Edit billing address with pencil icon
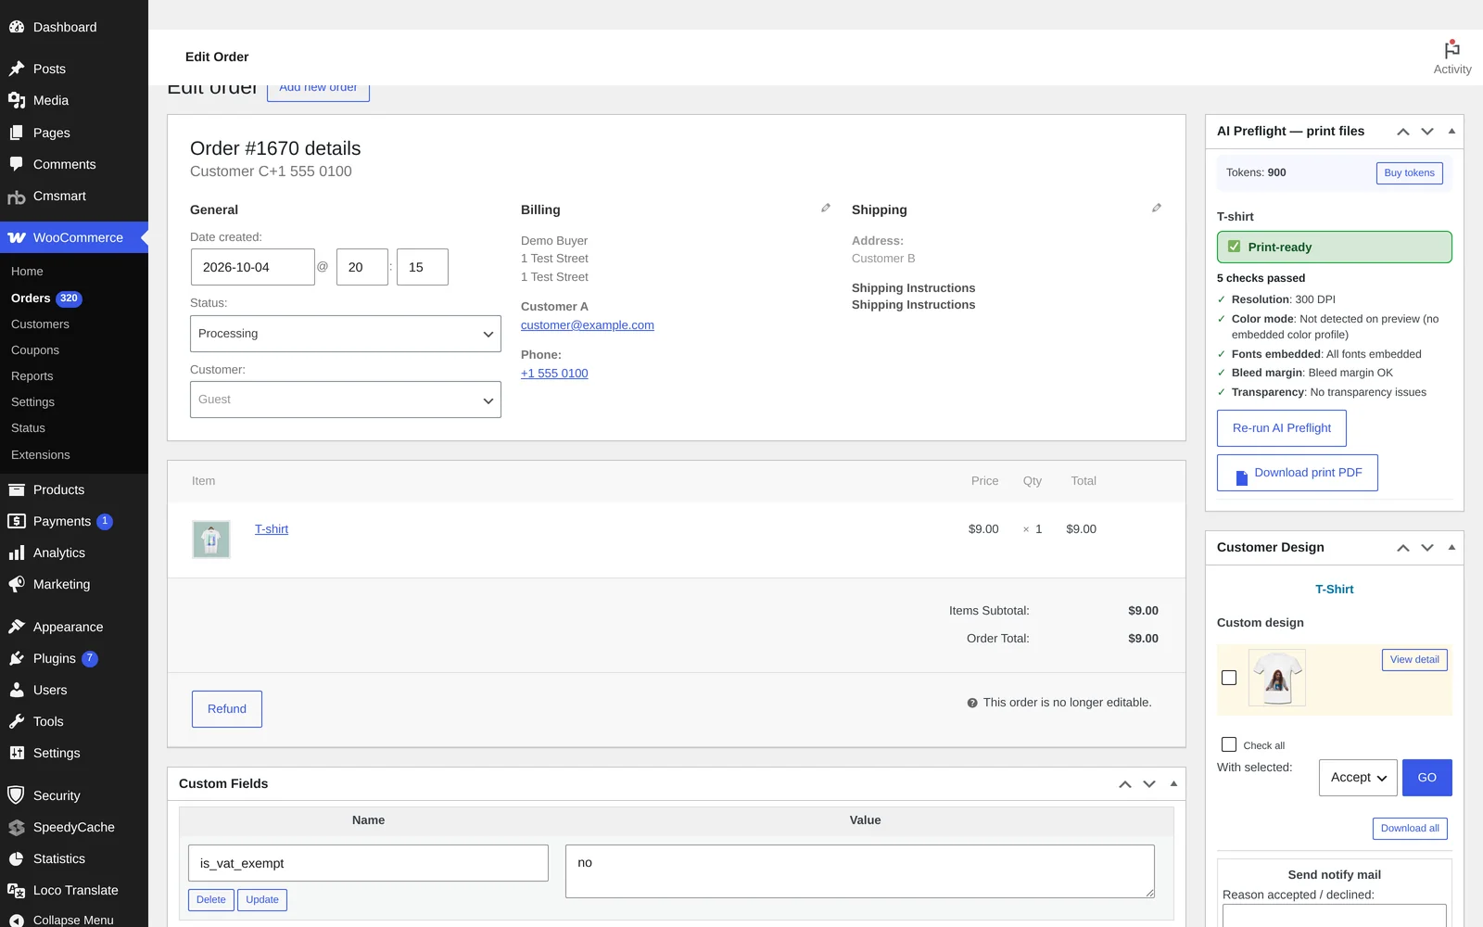This screenshot has width=1483, height=927. [826, 208]
